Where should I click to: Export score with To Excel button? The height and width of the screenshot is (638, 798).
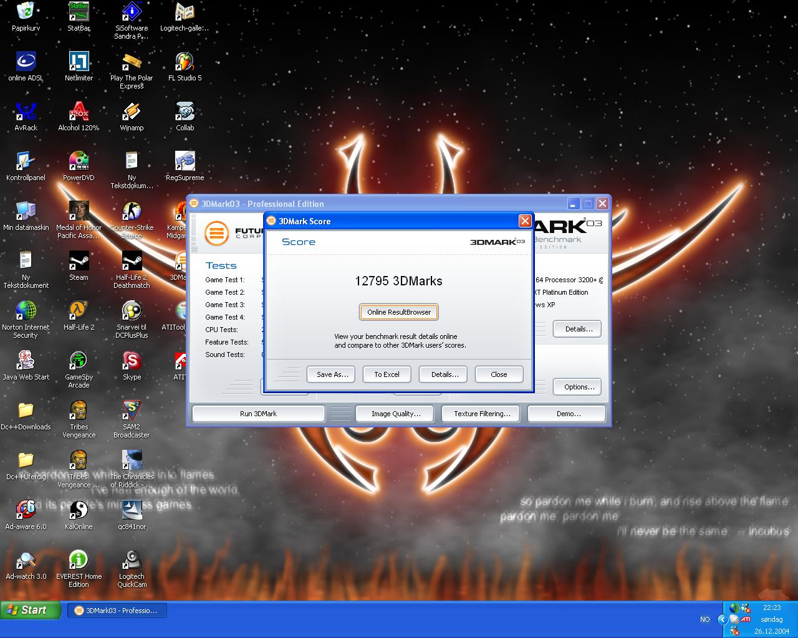[387, 374]
